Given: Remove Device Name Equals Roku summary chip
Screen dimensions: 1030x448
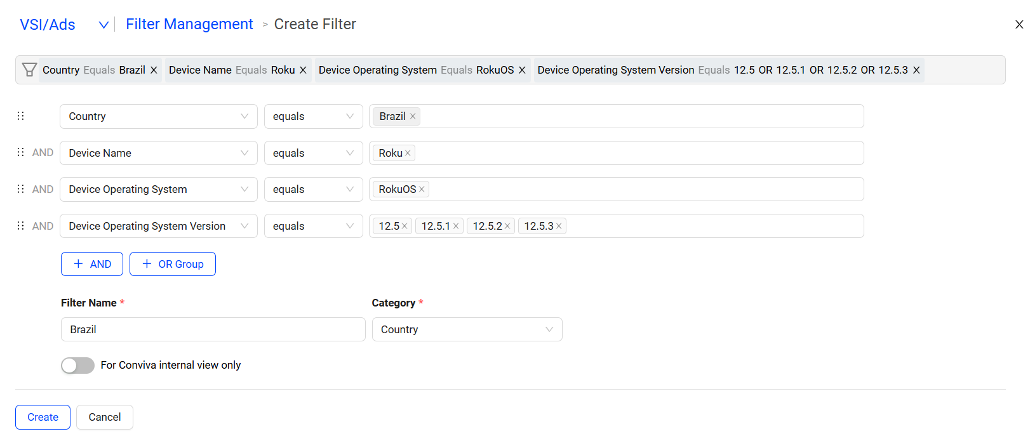Looking at the screenshot, I should pos(303,70).
